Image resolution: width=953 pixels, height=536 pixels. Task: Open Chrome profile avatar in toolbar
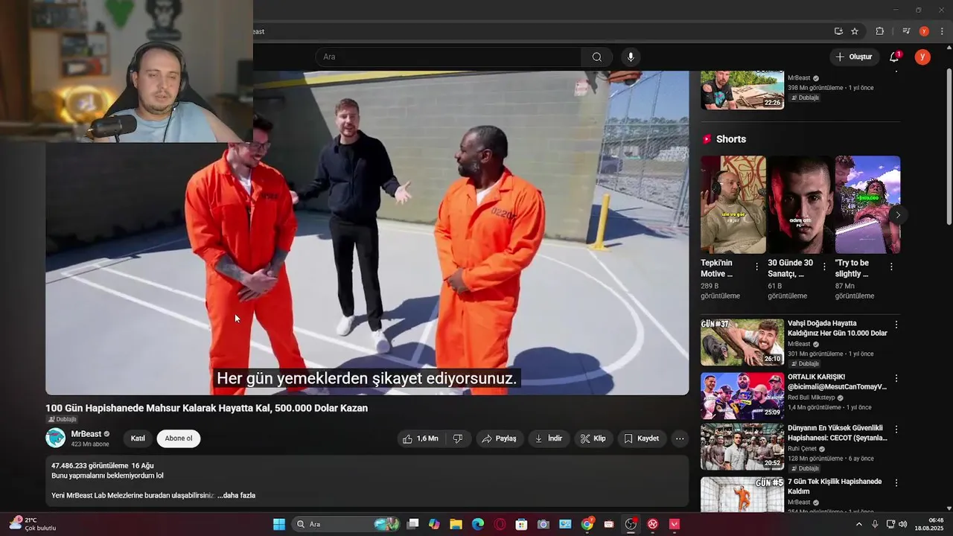[x=924, y=31]
